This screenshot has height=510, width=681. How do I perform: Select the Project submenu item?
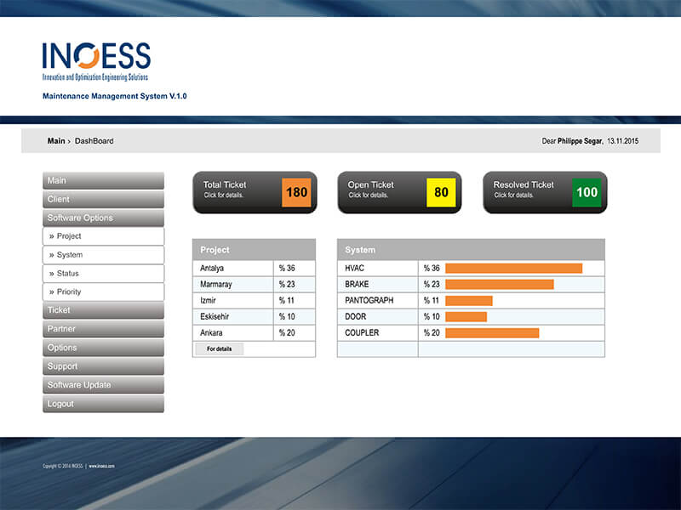pyautogui.click(x=103, y=236)
